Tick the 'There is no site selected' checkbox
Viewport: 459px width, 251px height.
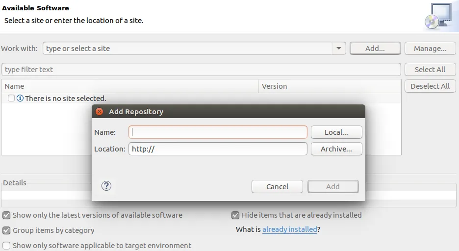(x=11, y=99)
